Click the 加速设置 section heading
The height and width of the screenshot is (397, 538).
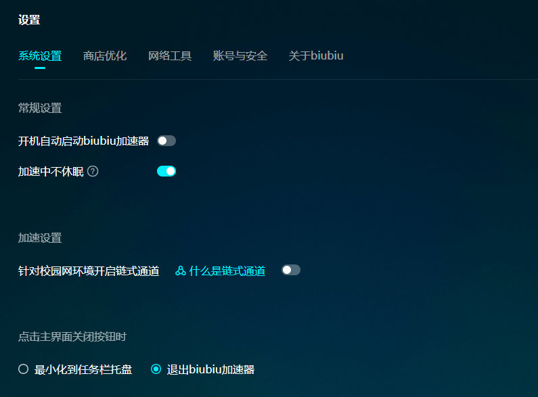point(40,237)
